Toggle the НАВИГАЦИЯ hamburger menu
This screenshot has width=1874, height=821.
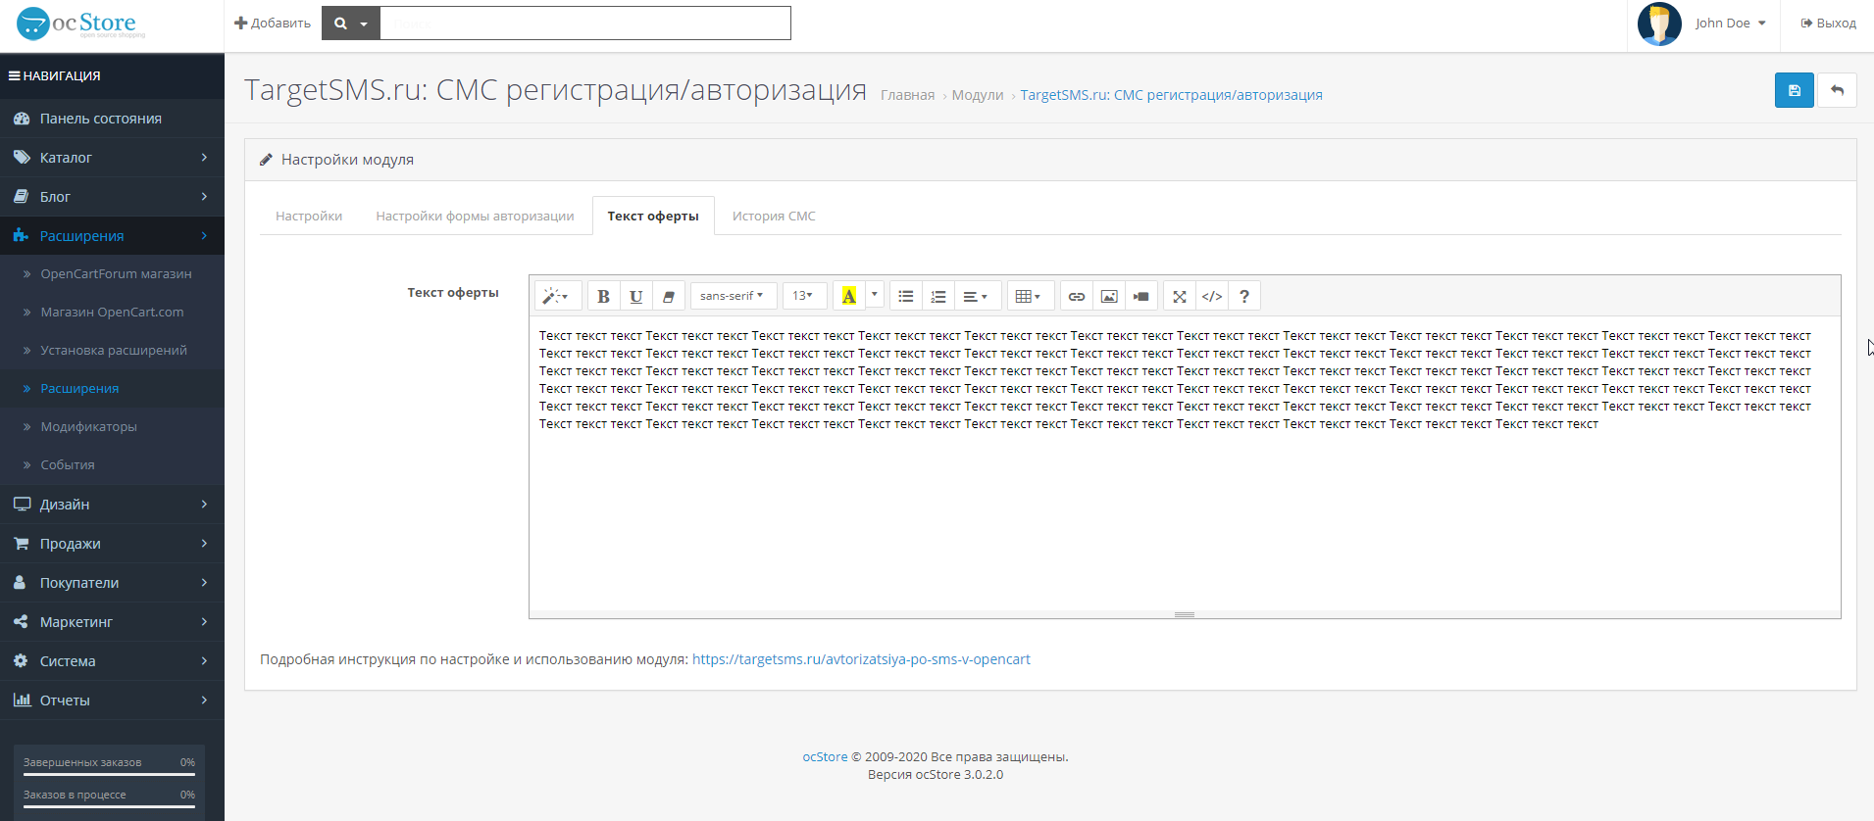point(54,75)
